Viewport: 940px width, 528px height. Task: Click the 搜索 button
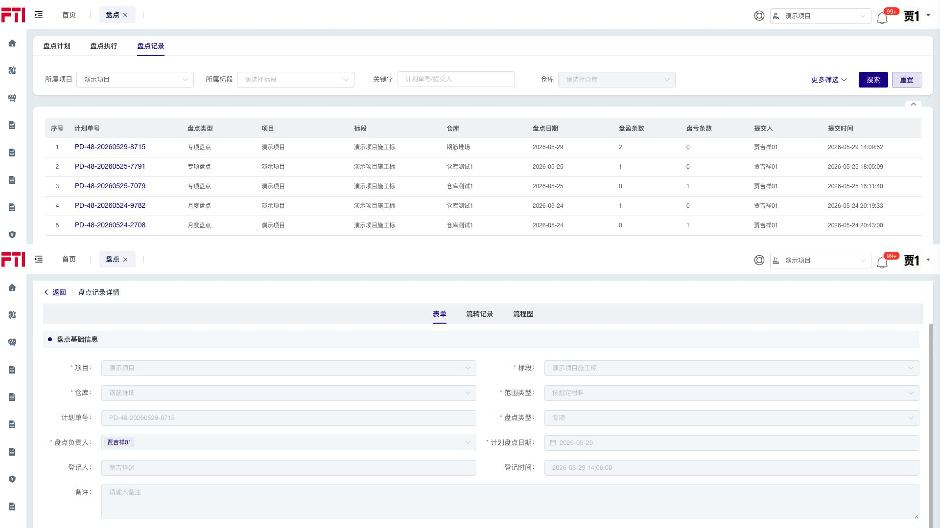[873, 80]
